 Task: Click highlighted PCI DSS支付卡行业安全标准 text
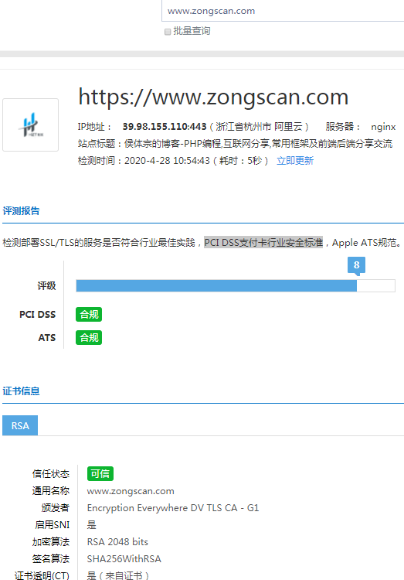pyautogui.click(x=263, y=243)
